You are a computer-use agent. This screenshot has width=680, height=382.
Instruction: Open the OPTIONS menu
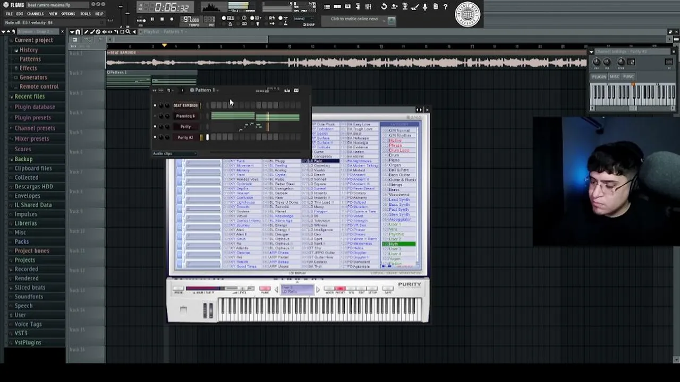click(68, 14)
